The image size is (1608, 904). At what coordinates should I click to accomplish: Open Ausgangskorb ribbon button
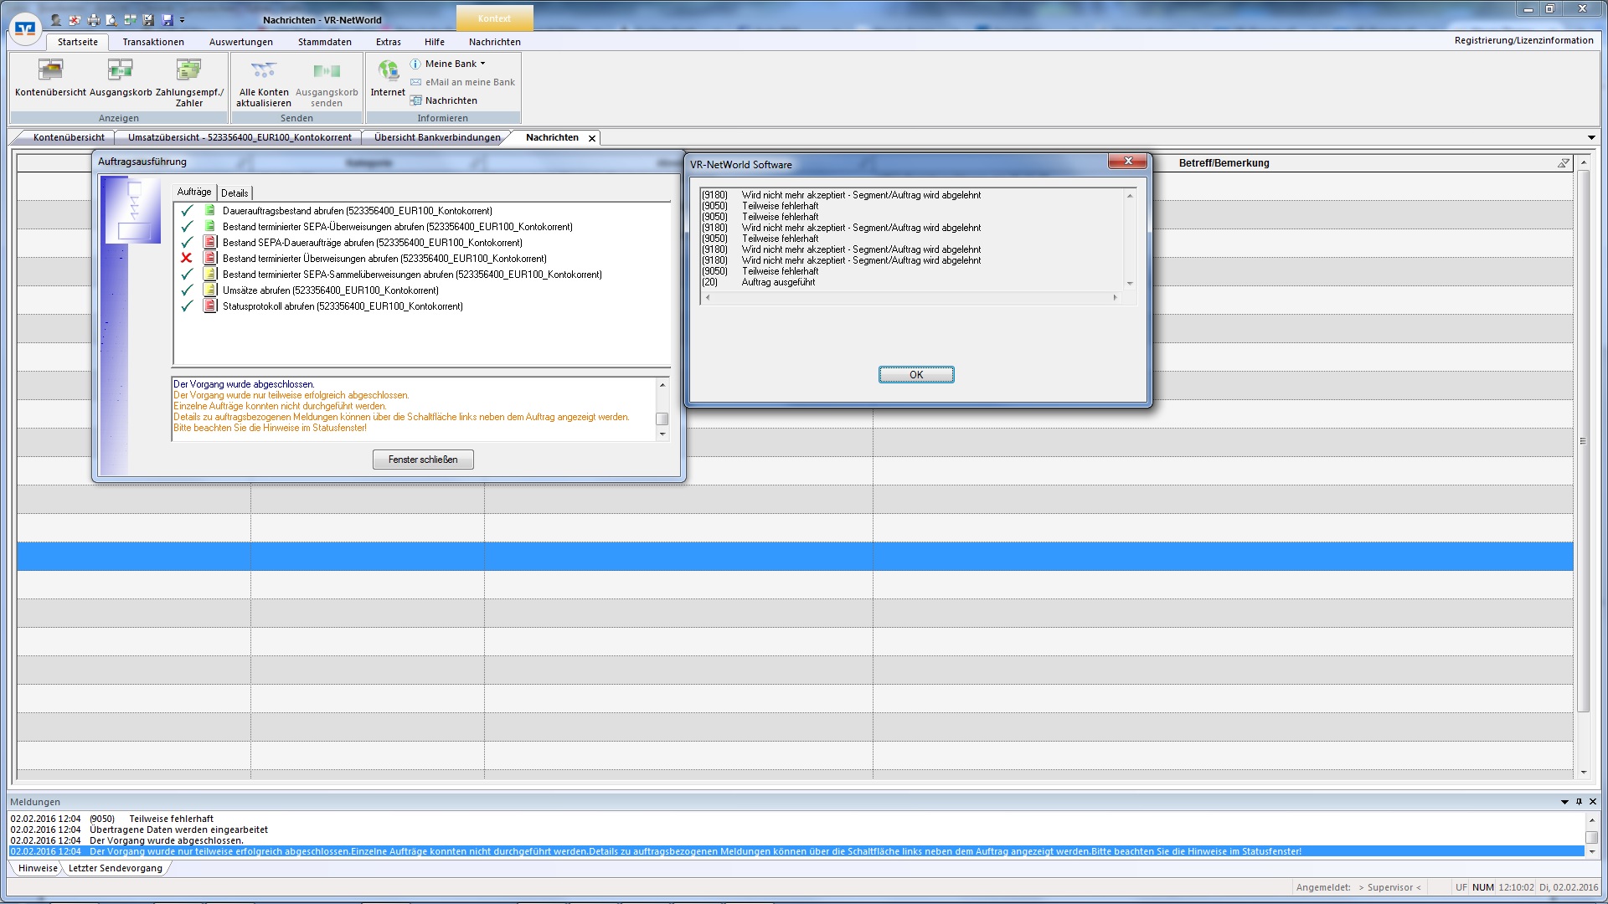coord(121,79)
